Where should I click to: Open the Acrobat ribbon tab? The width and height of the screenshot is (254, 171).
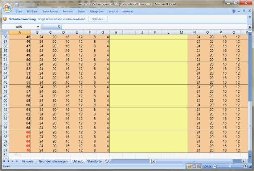tap(128, 12)
